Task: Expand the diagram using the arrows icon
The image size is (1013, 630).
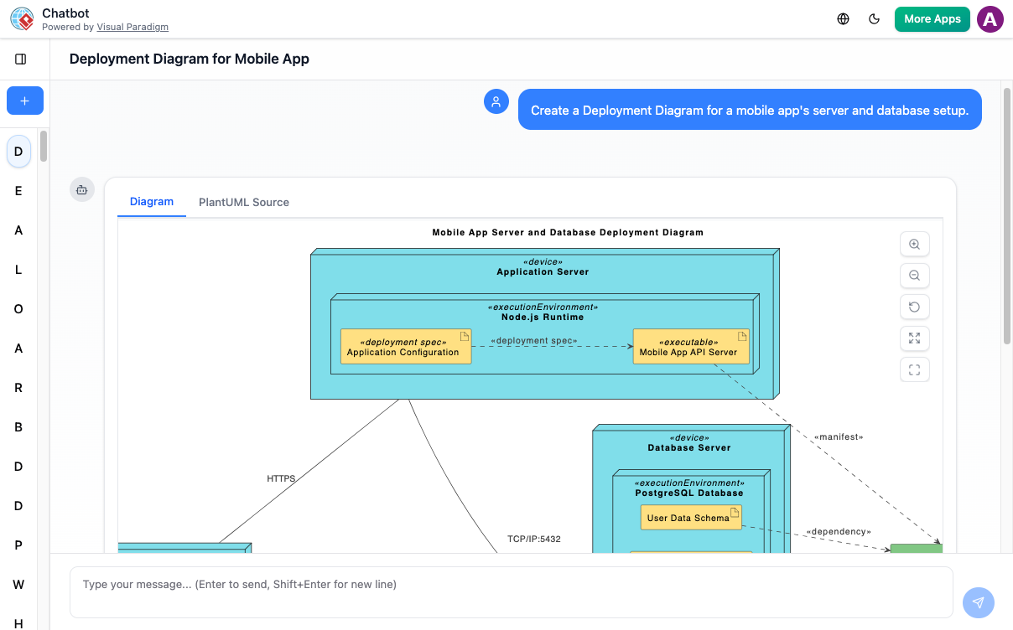Action: coord(914,338)
